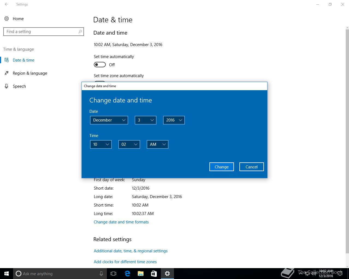Open Add clocks for different time zones
349x279 pixels.
coord(125,262)
